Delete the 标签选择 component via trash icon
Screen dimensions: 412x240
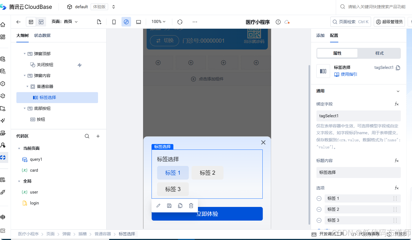191,205
